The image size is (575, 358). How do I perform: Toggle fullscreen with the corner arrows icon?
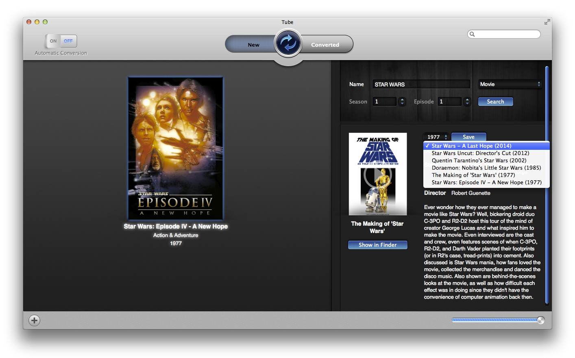(547, 22)
